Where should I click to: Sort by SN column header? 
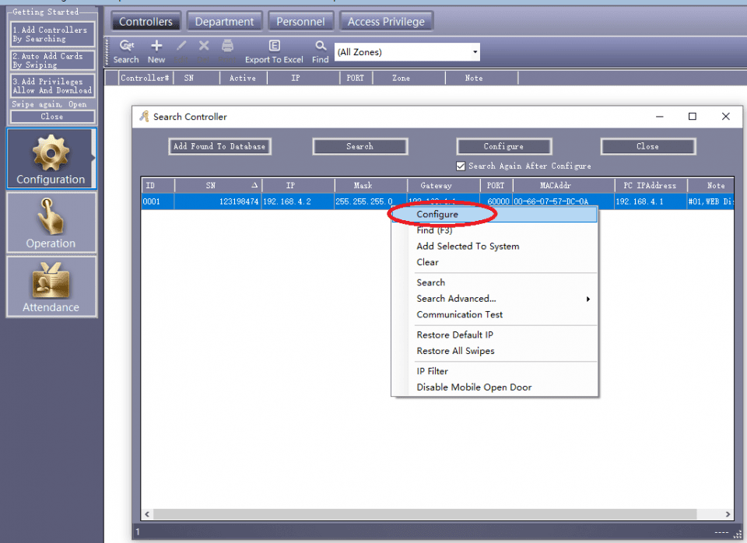pyautogui.click(x=218, y=185)
